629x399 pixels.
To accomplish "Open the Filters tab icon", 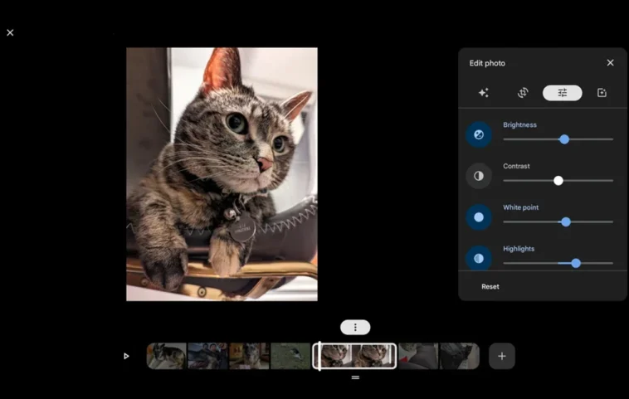I will pos(602,93).
